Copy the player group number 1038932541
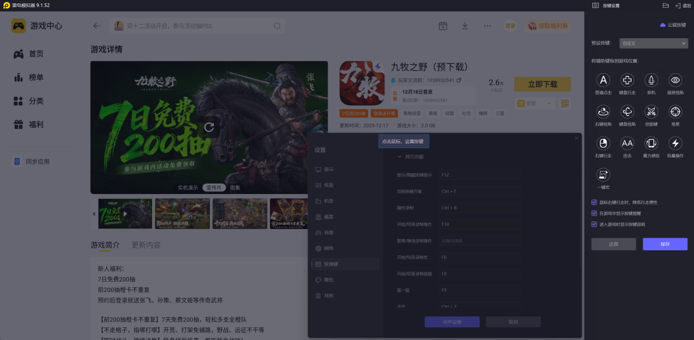This screenshot has height=340, width=694. tap(459, 80)
